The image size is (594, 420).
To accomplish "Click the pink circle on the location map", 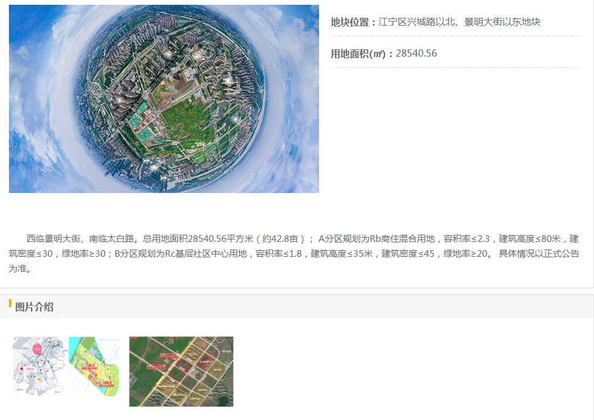I will (38, 349).
